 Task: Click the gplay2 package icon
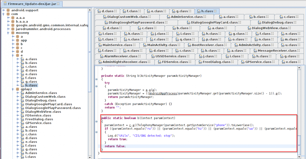(x=17, y=89)
